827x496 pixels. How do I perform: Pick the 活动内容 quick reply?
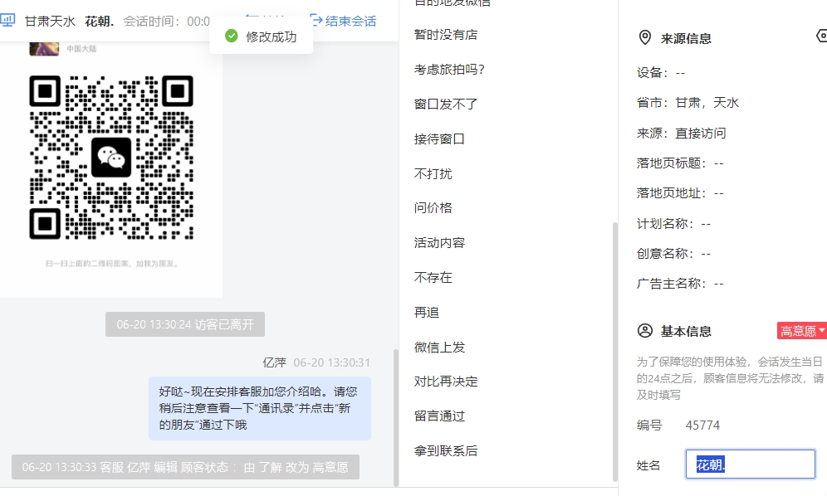pos(440,243)
